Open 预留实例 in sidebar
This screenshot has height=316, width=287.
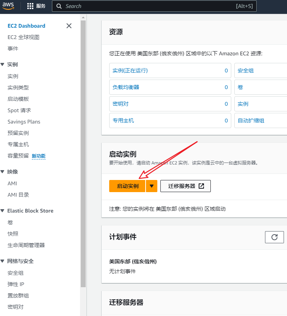(18, 133)
